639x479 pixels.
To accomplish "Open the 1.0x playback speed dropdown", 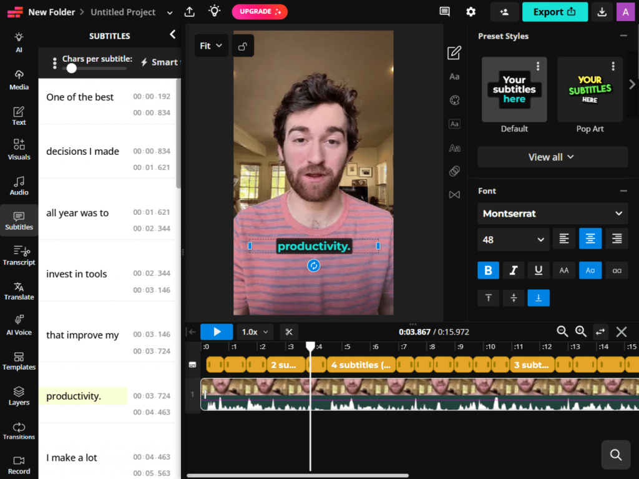I will (x=255, y=332).
